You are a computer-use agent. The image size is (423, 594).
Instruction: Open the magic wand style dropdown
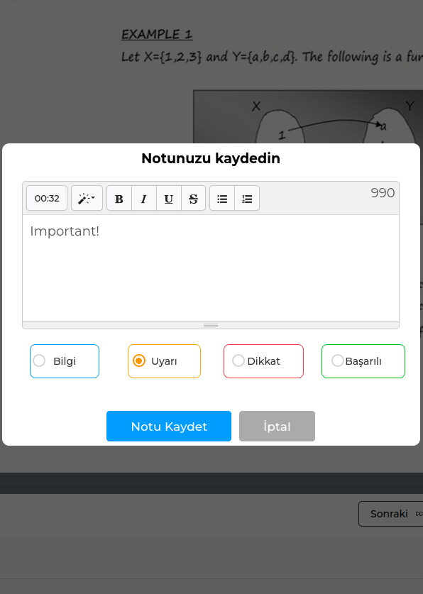point(87,198)
